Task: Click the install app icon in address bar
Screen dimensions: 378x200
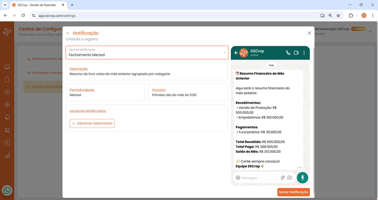Action: [x=322, y=15]
